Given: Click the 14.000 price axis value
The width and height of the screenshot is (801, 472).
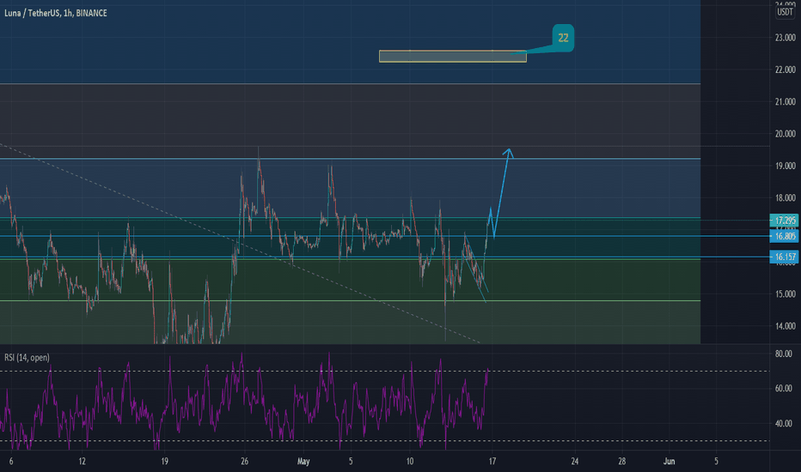Looking at the screenshot, I should [x=786, y=326].
